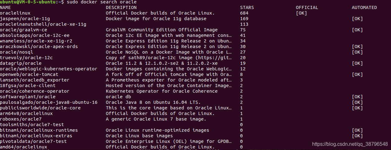Select the 'roboxes/oracle7' image name
This screenshot has width=391, height=150.
[x=21, y=119]
